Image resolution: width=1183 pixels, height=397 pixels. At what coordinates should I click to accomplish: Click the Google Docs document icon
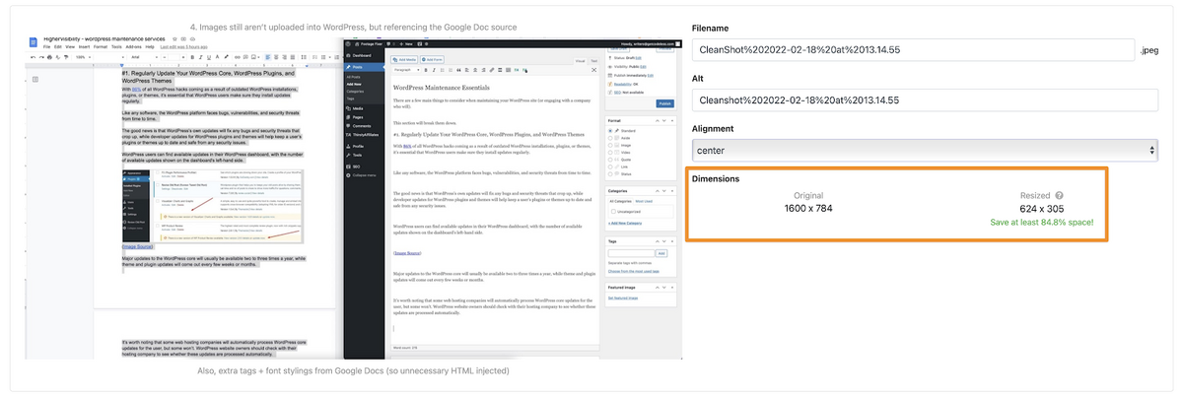pos(33,42)
